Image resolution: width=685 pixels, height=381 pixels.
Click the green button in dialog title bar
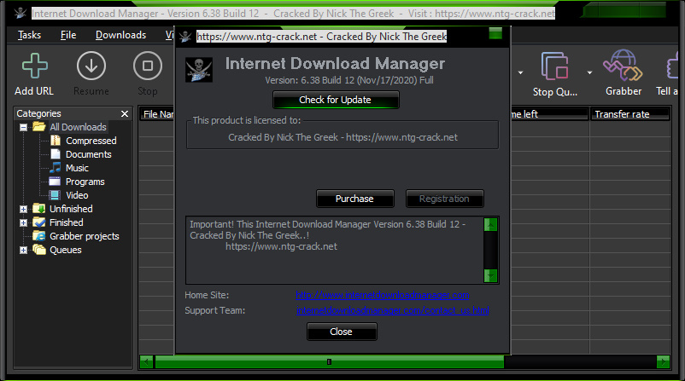pos(495,34)
